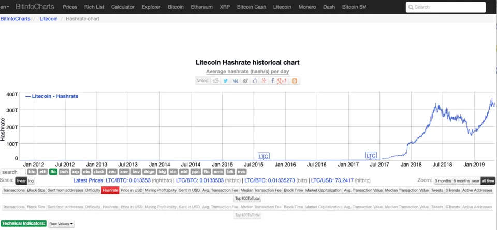This screenshot has height=230, width=497.
Task: Set zoom to year
Action: point(475,180)
